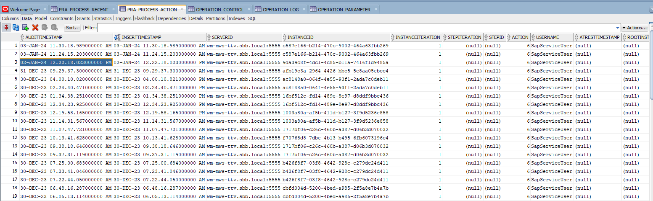The height and width of the screenshot is (201, 653).
Task: Click the sort arrows icon on INSTANCEID column
Action: coord(285,37)
